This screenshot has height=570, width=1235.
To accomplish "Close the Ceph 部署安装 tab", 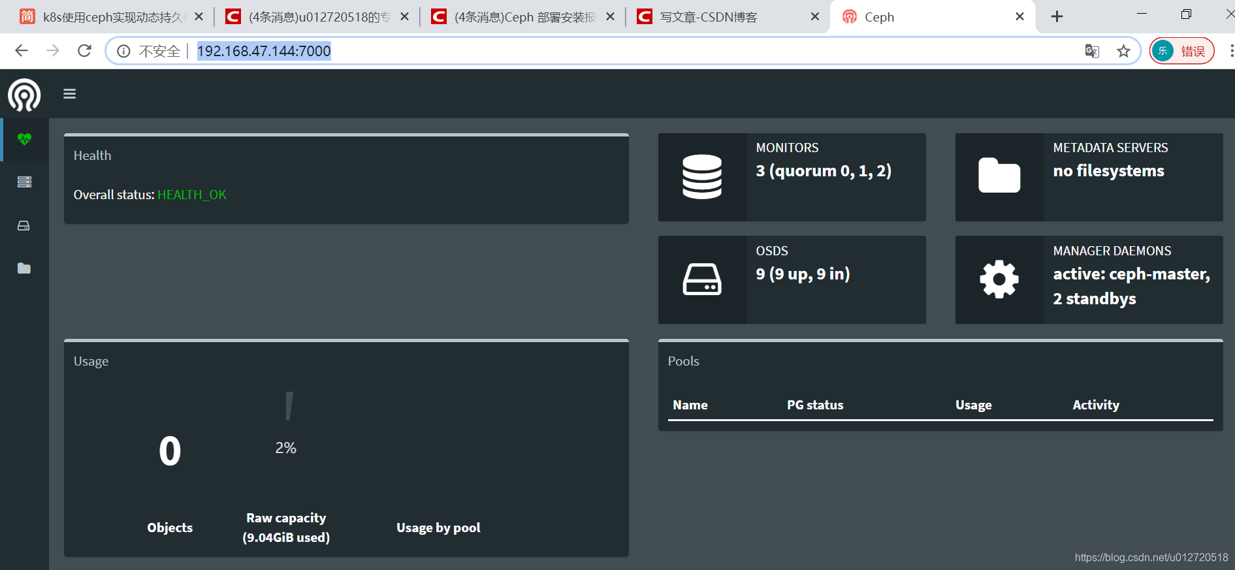I will click(x=611, y=17).
